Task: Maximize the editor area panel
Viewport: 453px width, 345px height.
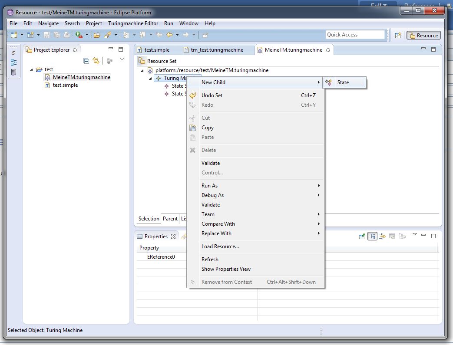Action: pyautogui.click(x=433, y=49)
